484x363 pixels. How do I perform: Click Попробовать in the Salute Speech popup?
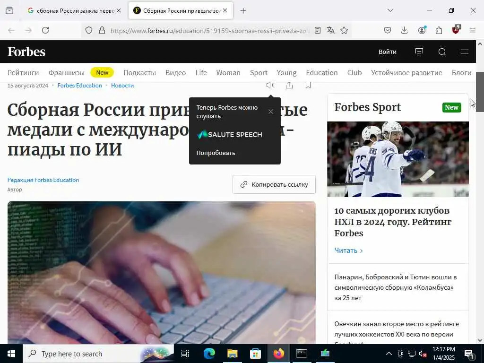[216, 153]
